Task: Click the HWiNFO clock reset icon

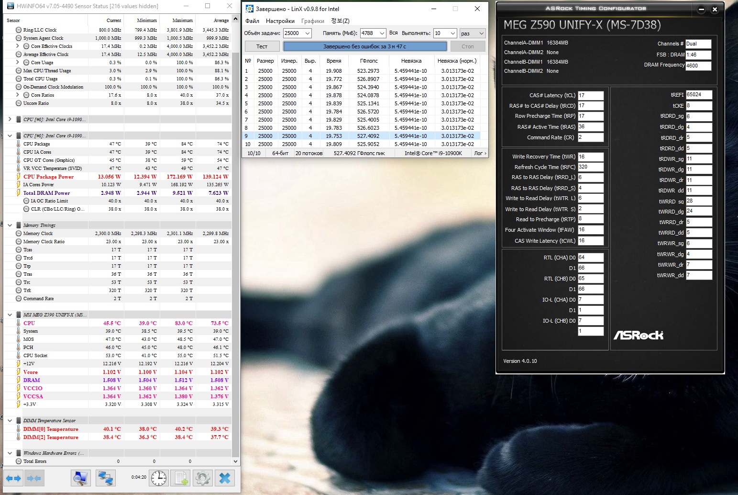Action: pyautogui.click(x=158, y=478)
